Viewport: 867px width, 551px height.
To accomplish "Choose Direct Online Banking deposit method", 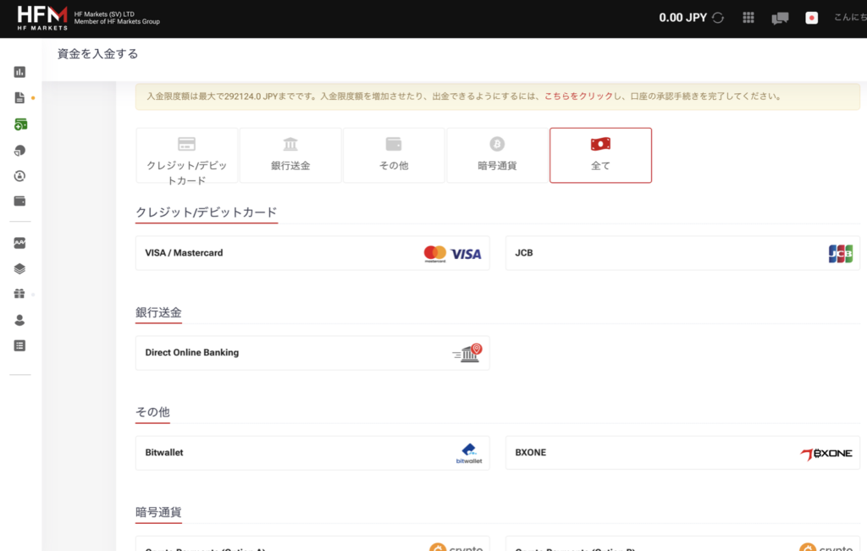I will [x=312, y=353].
